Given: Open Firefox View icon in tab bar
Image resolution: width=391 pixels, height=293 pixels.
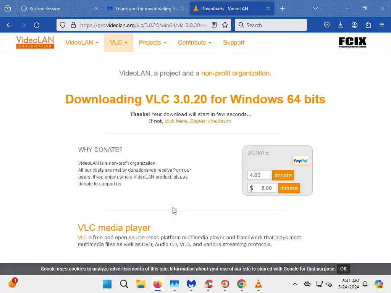Looking at the screenshot, I should 8,8.
